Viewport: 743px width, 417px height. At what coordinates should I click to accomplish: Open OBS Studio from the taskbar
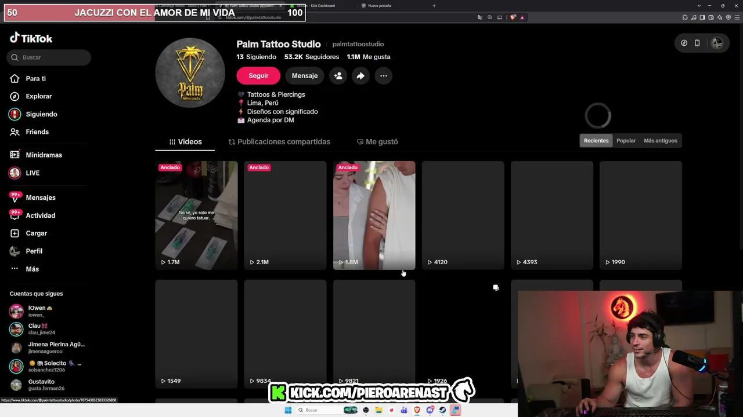point(366,410)
